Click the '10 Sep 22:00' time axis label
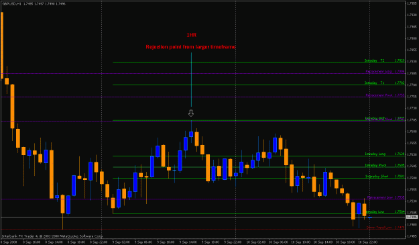This screenshot has height=245, width=419. (x=367, y=242)
